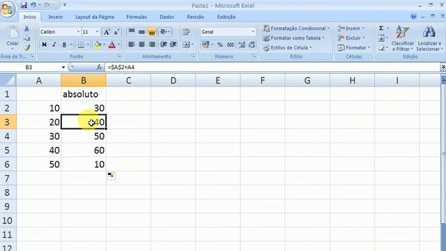The width and height of the screenshot is (446, 251).
Task: Toggle bottom vertical alignment
Action: [x=152, y=31]
